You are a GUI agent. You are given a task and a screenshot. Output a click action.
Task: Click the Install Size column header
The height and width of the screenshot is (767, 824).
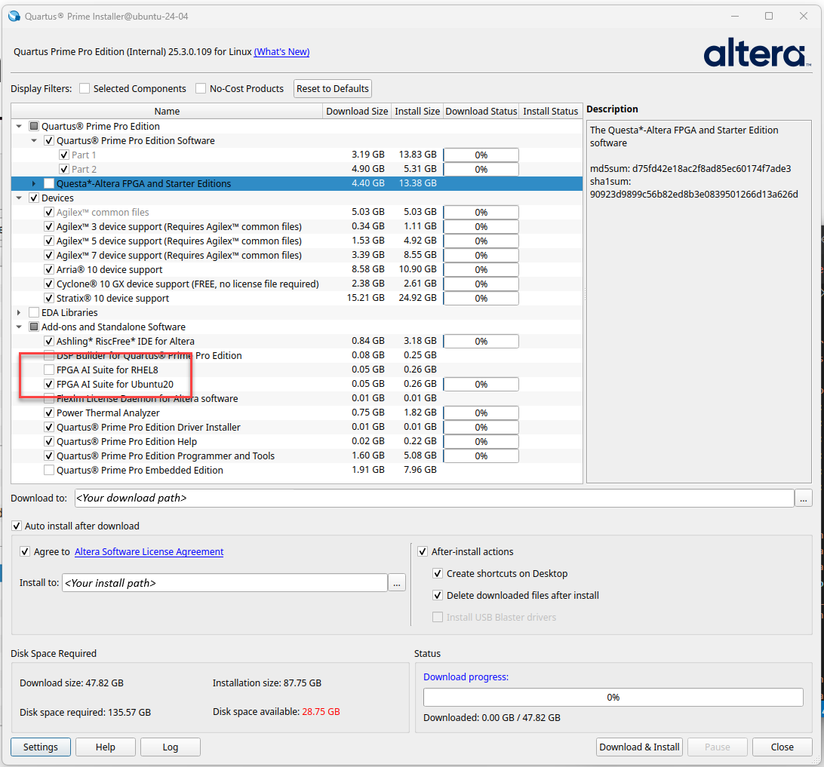[x=417, y=112]
